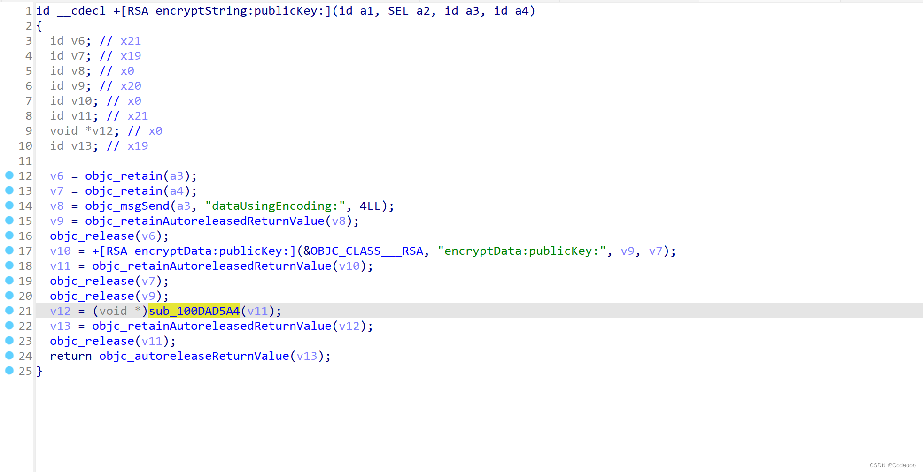Click SEL a2 parameter in signature

pyautogui.click(x=409, y=11)
